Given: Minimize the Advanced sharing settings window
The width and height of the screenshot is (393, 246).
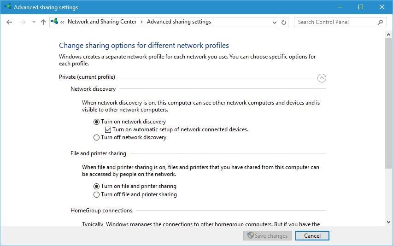Looking at the screenshot, I should coord(340,7).
